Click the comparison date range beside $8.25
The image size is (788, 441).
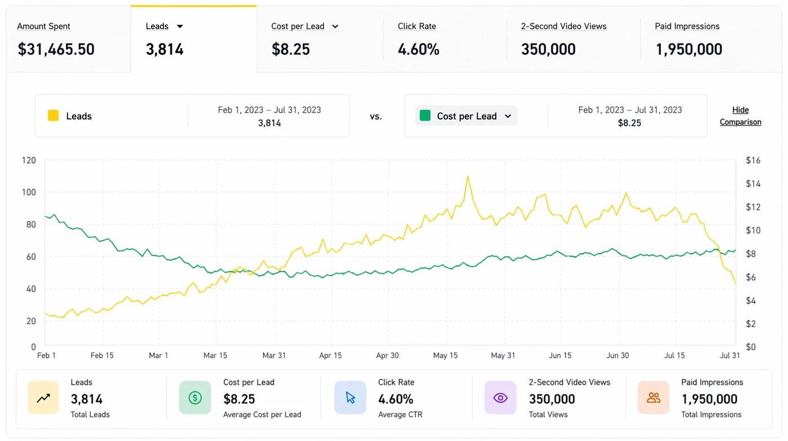630,110
